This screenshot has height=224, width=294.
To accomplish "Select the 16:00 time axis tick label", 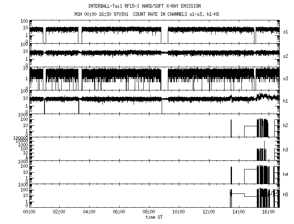I will click(x=269, y=212).
